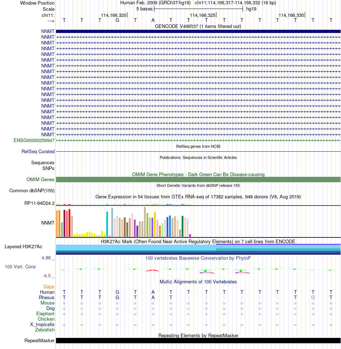Click the NNMT label beside GTEx bar chart
Viewport: 341px width, 349px height.
pyautogui.click(x=48, y=223)
